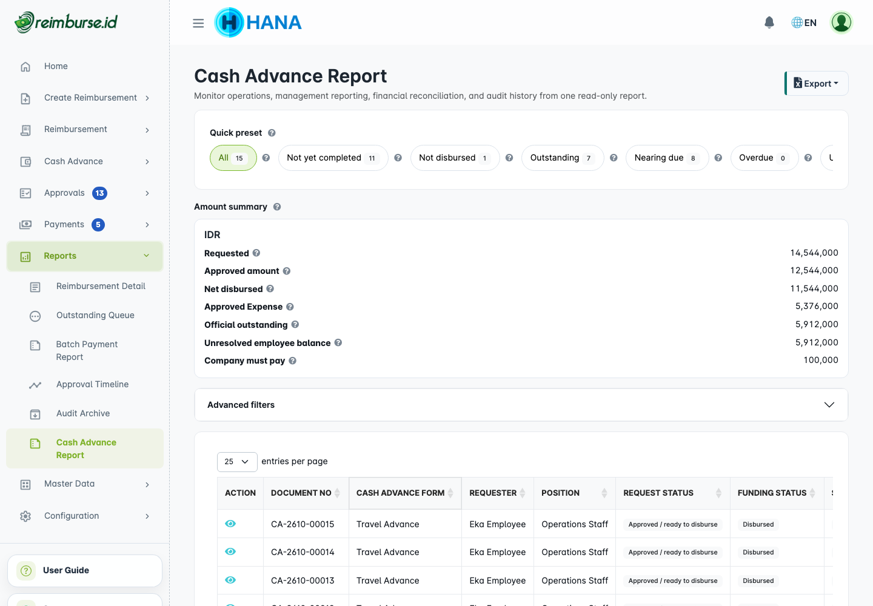Open Audit Archive report
This screenshot has width=873, height=606.
point(85,414)
